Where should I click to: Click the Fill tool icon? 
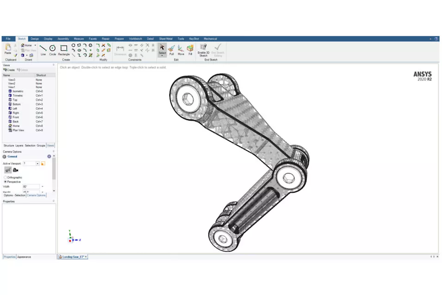coord(190,49)
